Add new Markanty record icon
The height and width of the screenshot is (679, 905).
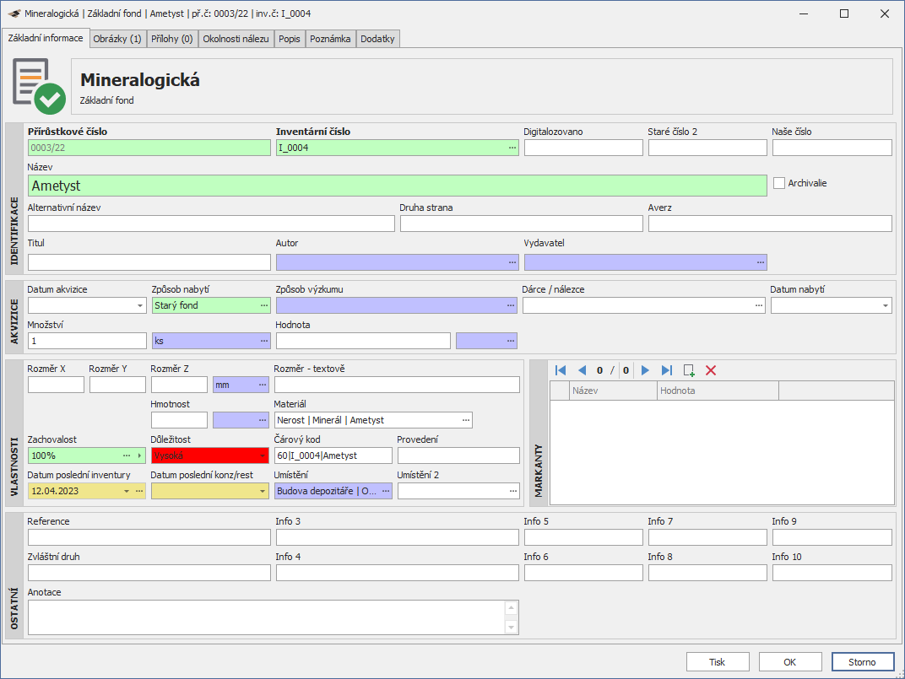point(689,370)
